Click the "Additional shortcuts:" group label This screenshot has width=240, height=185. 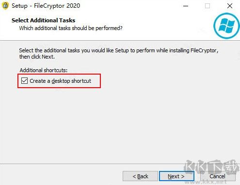pyautogui.click(x=44, y=70)
